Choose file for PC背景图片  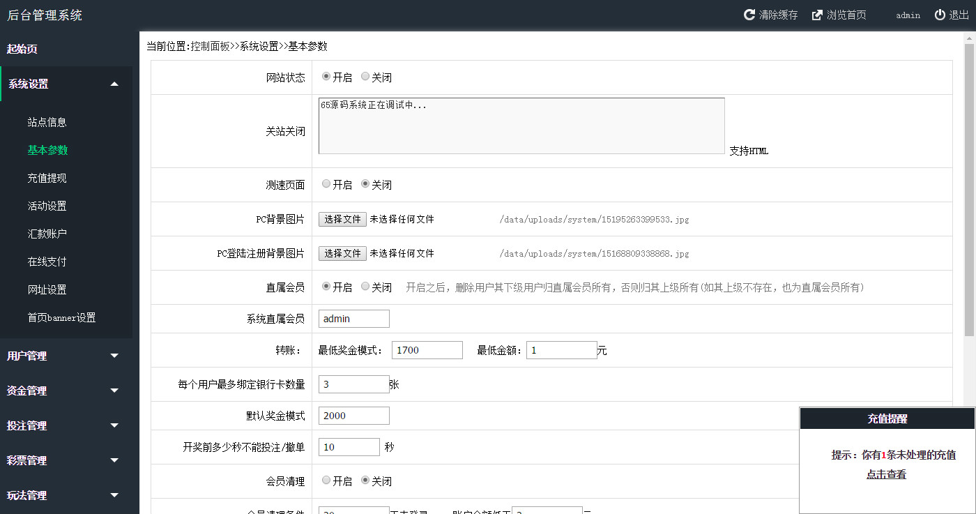[342, 219]
